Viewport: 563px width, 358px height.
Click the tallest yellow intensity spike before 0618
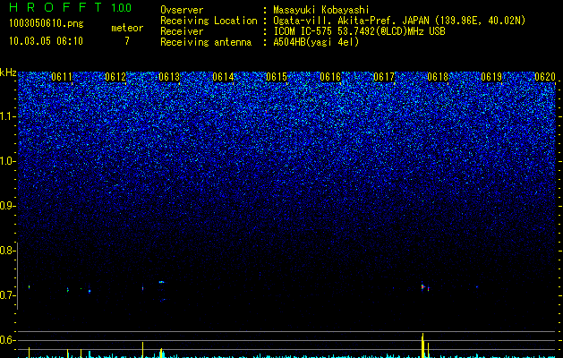tap(423, 345)
